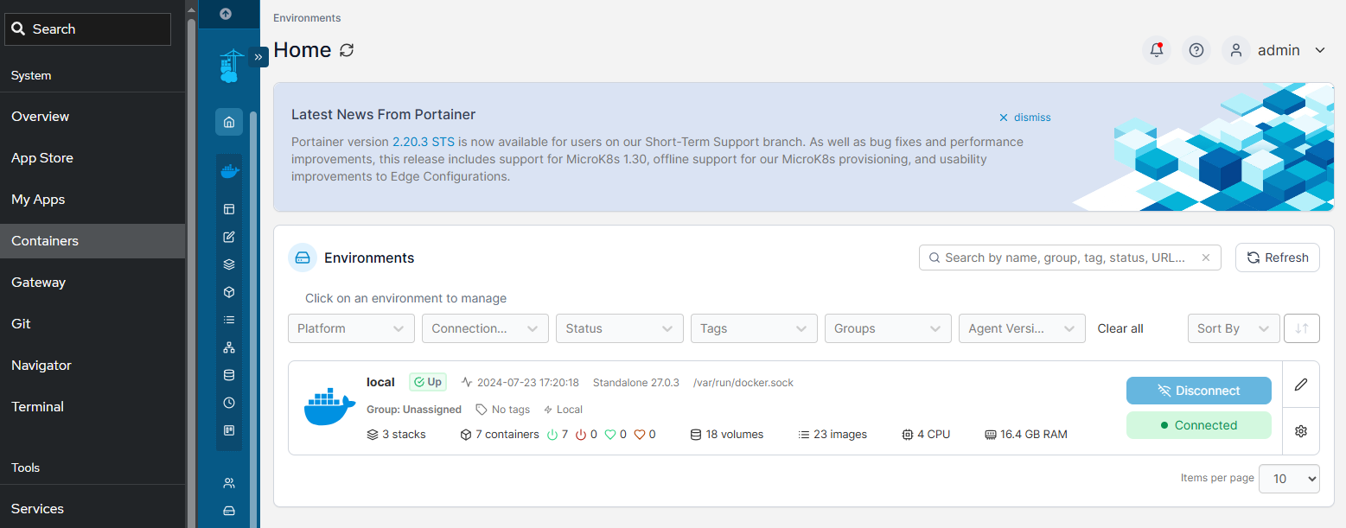Open the Networks icon in Portainer sidebar
The height and width of the screenshot is (528, 1346).
pos(229,347)
